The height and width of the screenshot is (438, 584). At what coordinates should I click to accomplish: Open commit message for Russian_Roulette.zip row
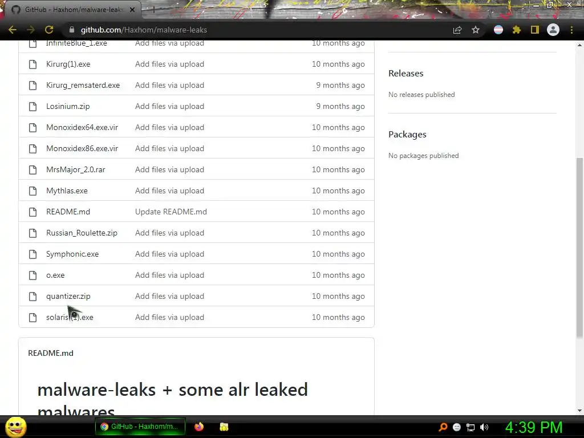click(169, 233)
